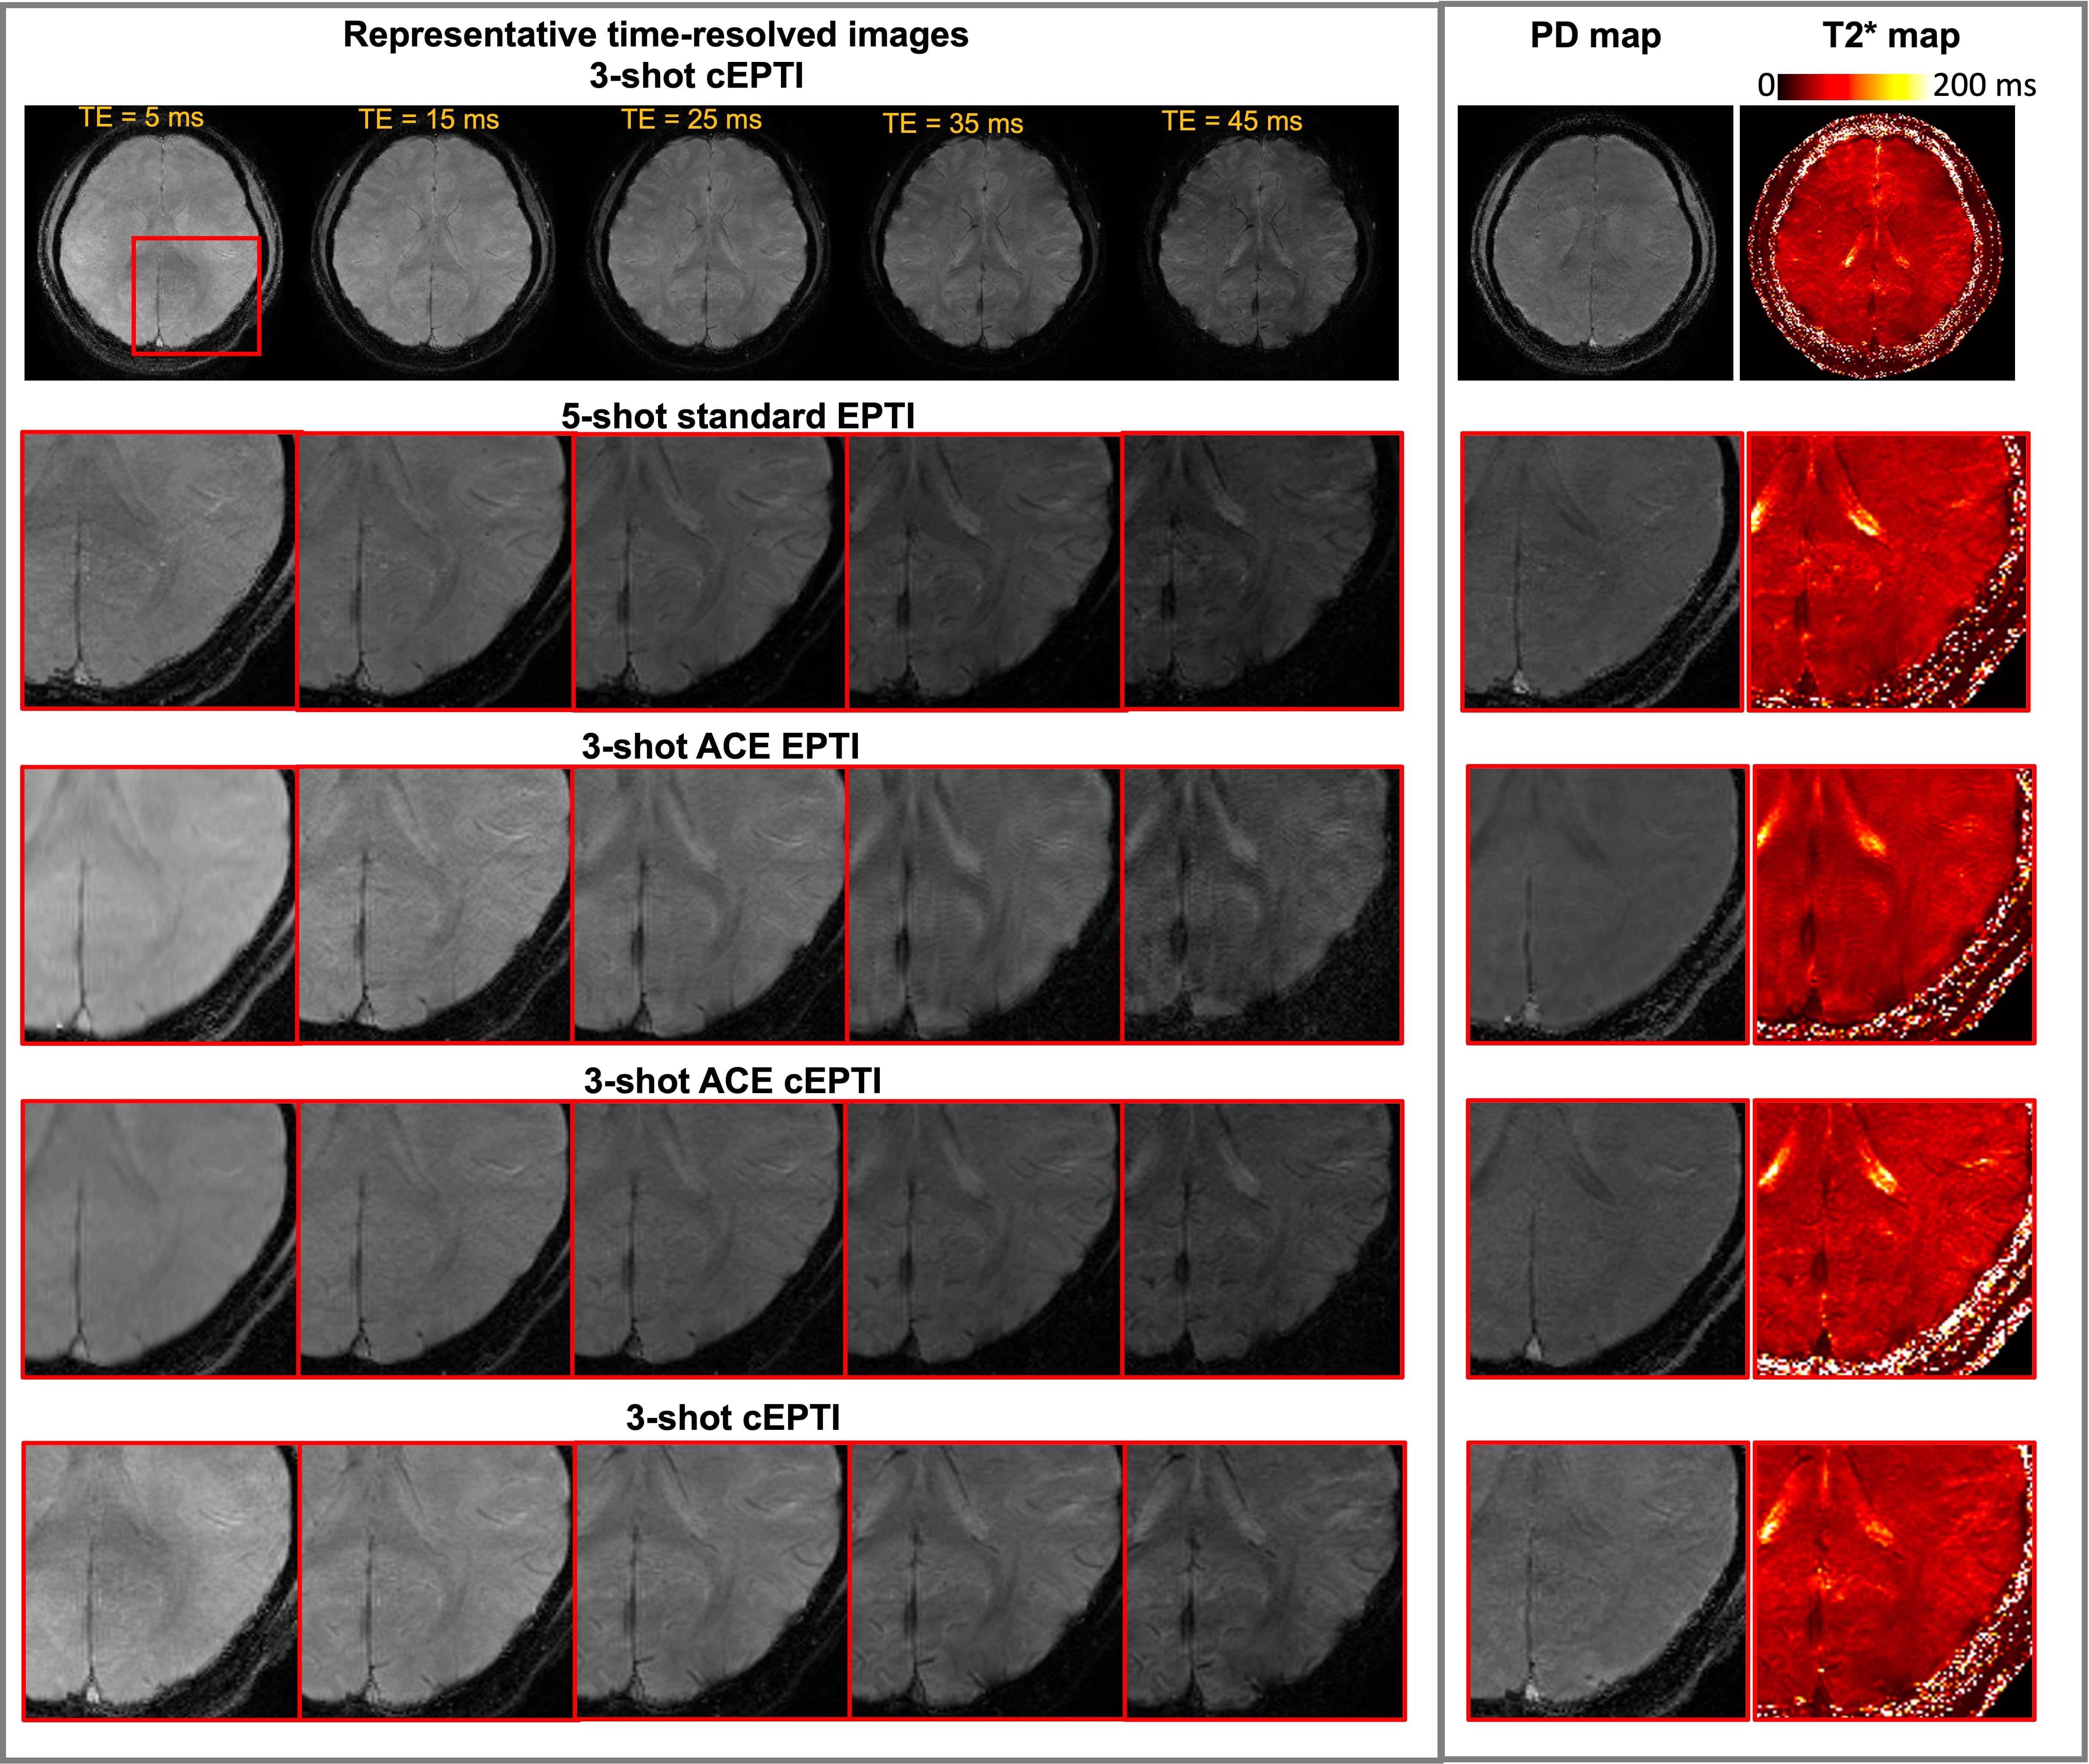The height and width of the screenshot is (1764, 2089).
Task: Click the 'PD map' column title
Action: (x=1594, y=36)
